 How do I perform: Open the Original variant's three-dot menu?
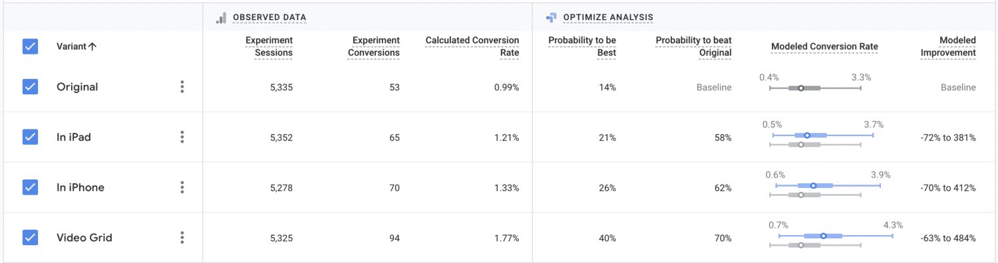[x=182, y=87]
